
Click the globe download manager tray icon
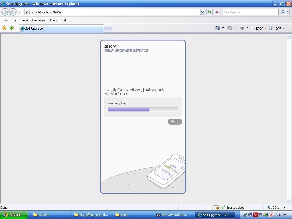pos(265,215)
